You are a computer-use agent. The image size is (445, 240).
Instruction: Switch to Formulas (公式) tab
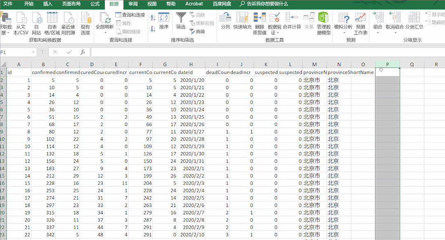click(95, 4)
